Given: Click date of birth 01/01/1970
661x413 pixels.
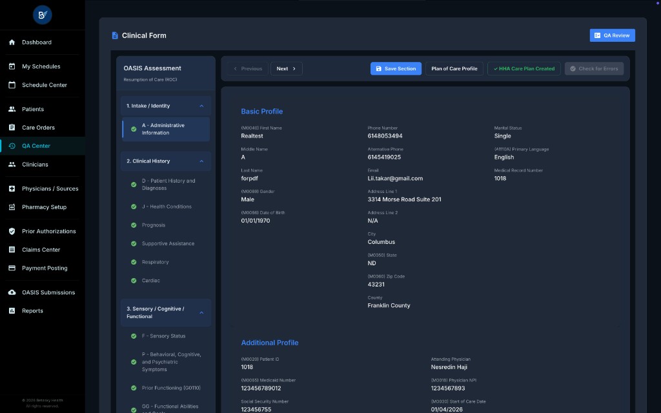Looking at the screenshot, I should tap(256, 221).
